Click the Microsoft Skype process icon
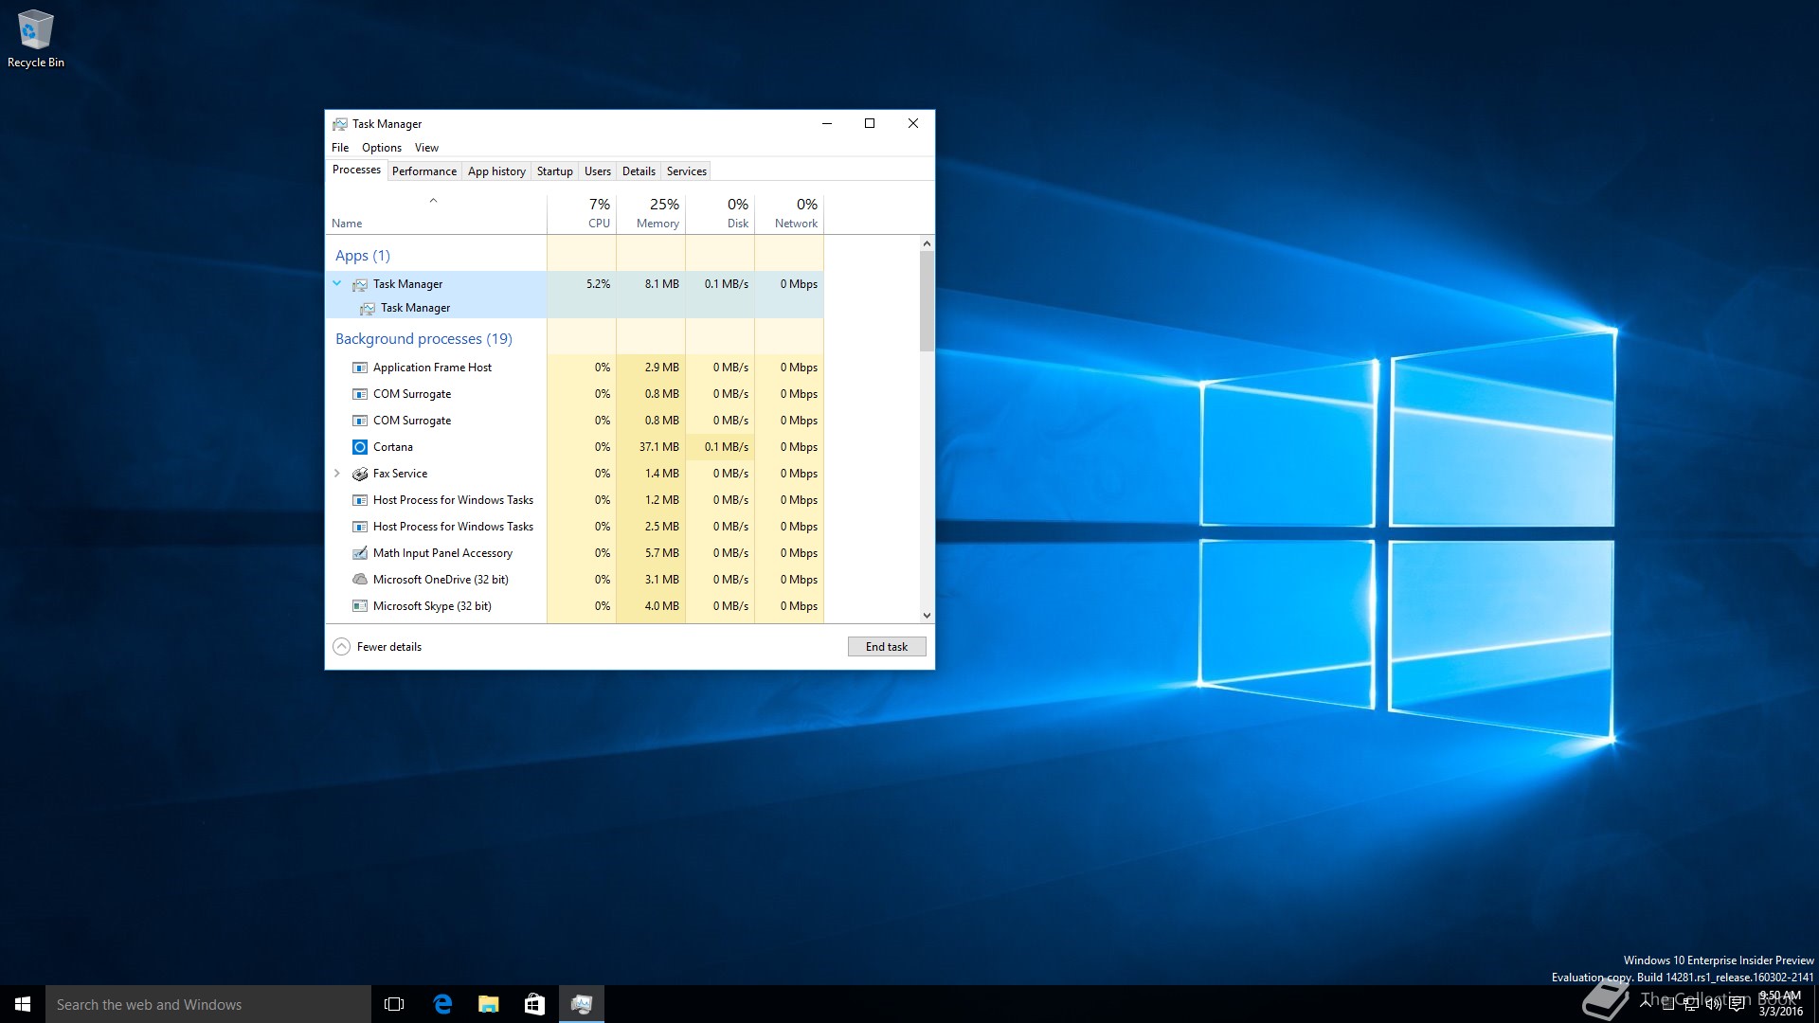Viewport: 1819px width, 1023px height. pyautogui.click(x=360, y=606)
